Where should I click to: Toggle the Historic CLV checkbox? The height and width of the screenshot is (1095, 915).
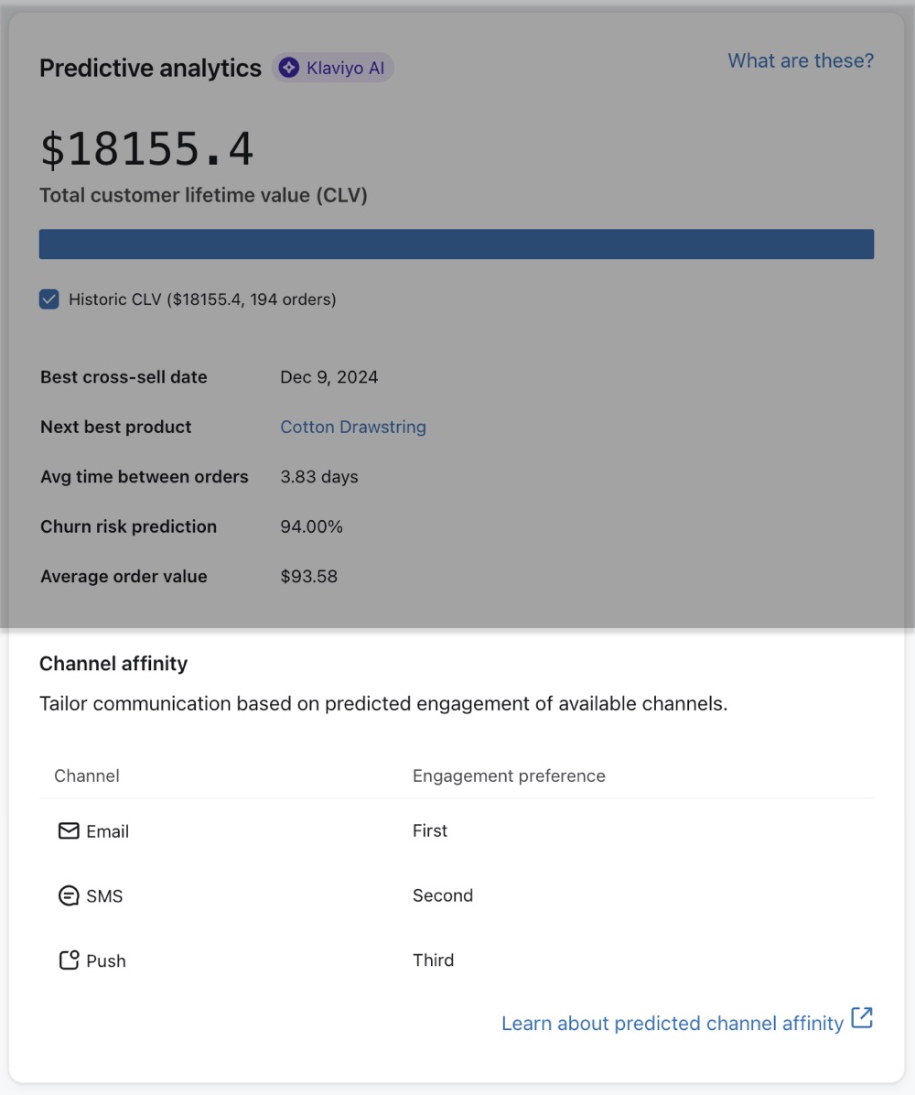(49, 299)
